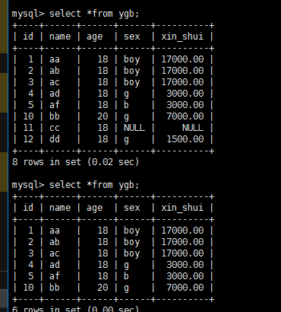
Task: Click sex 'b' in the af row, 6-row table
Action: [x=126, y=276]
